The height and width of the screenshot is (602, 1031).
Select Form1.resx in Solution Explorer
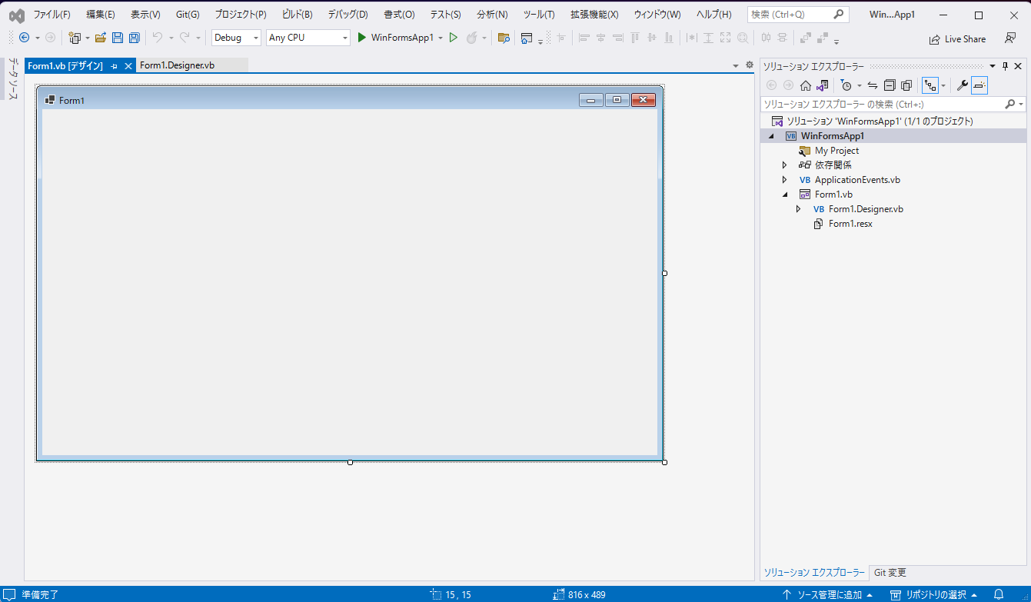point(850,224)
